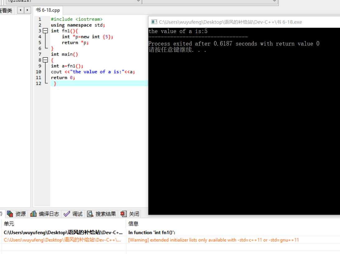340x254 pixels.
Task: Click the 单元 column header
Action: coord(64,223)
